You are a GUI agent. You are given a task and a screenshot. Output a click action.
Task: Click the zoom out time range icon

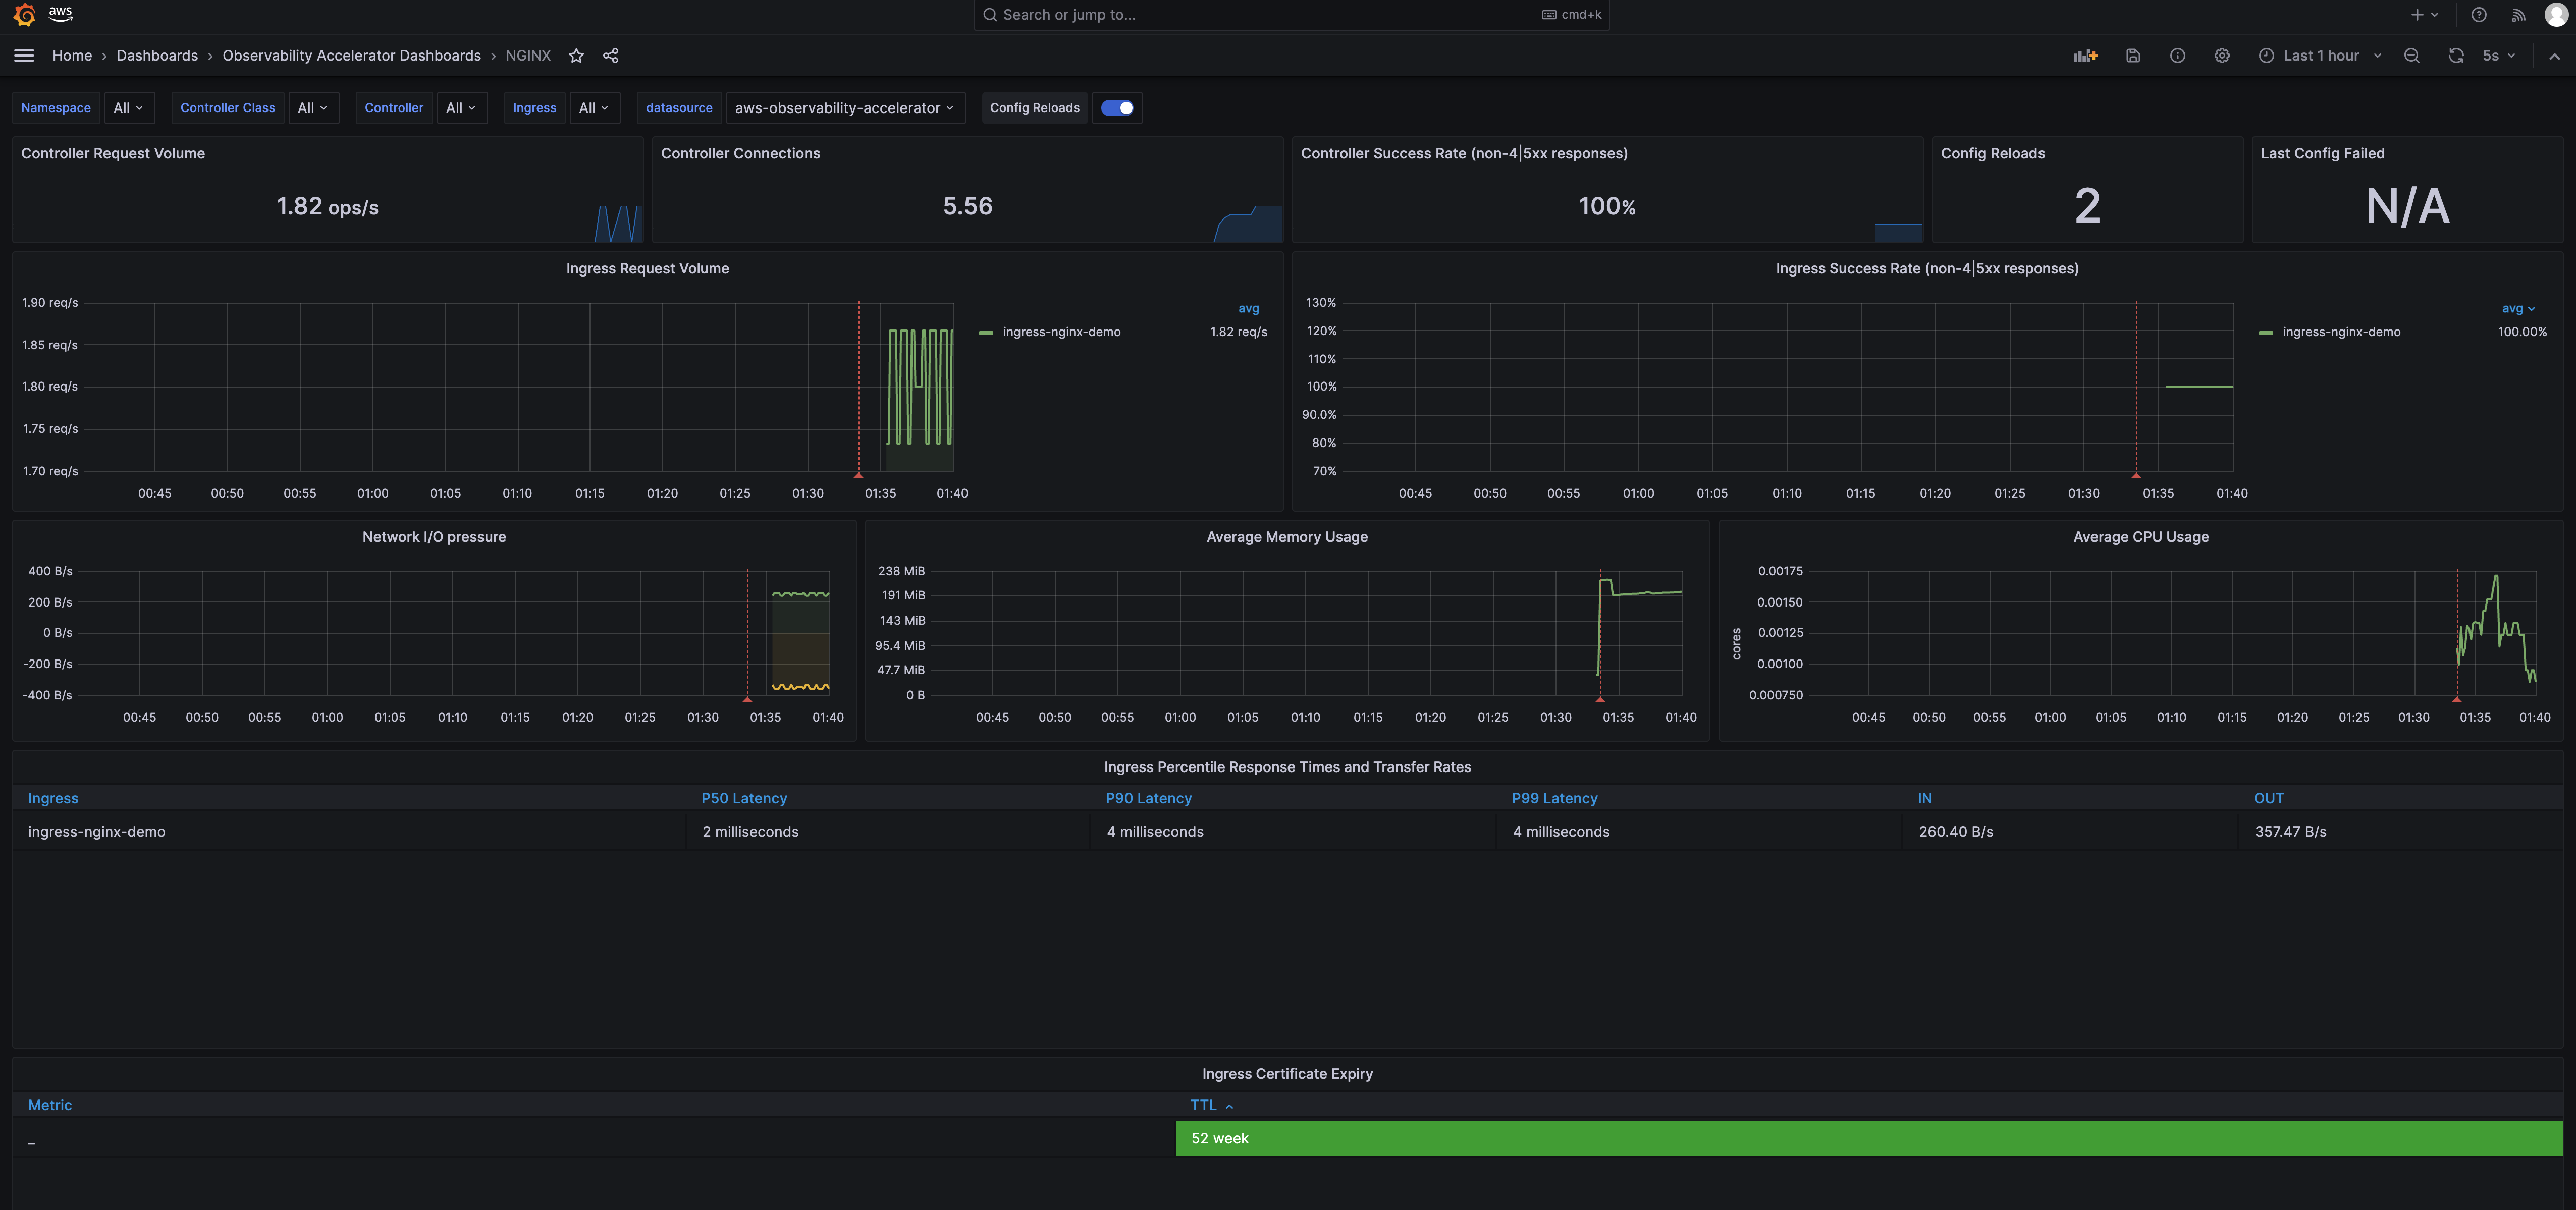2412,56
